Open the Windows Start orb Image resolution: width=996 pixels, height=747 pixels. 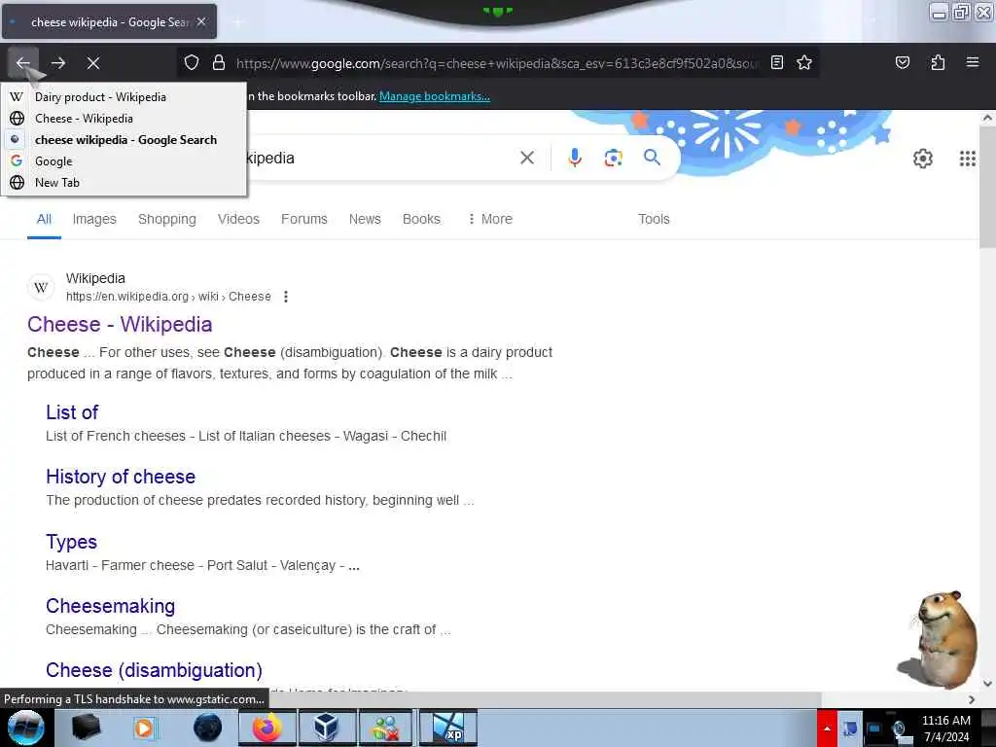(25, 728)
